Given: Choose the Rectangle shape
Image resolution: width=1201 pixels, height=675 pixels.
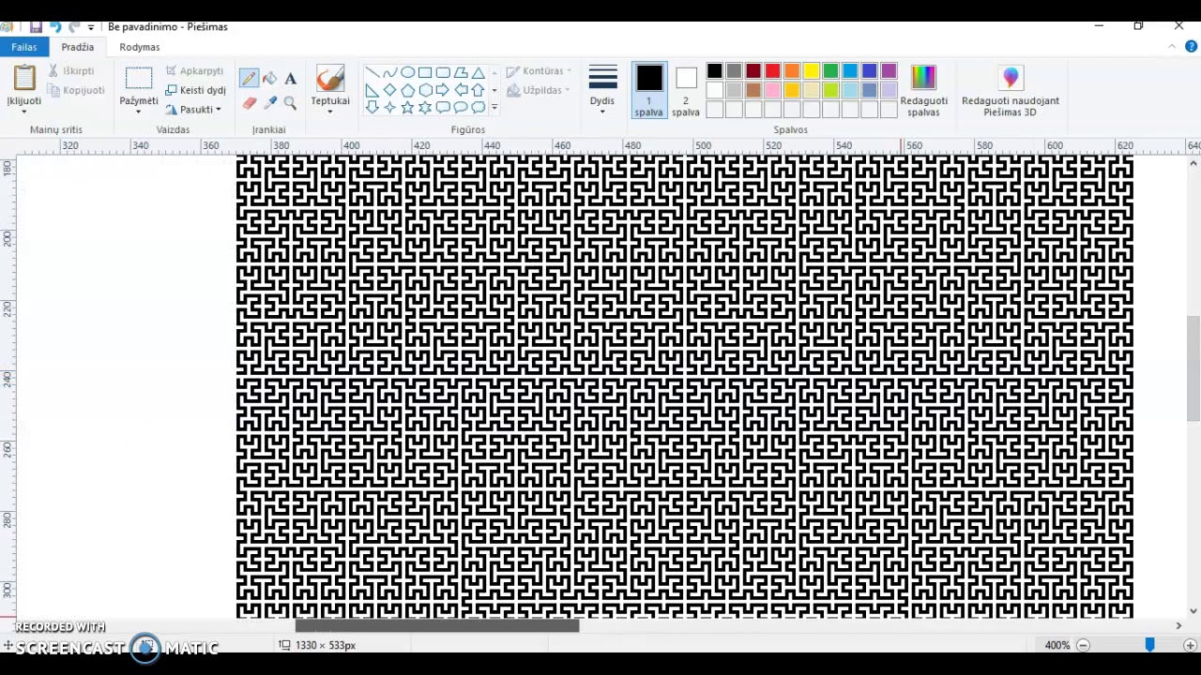Looking at the screenshot, I should click(425, 72).
